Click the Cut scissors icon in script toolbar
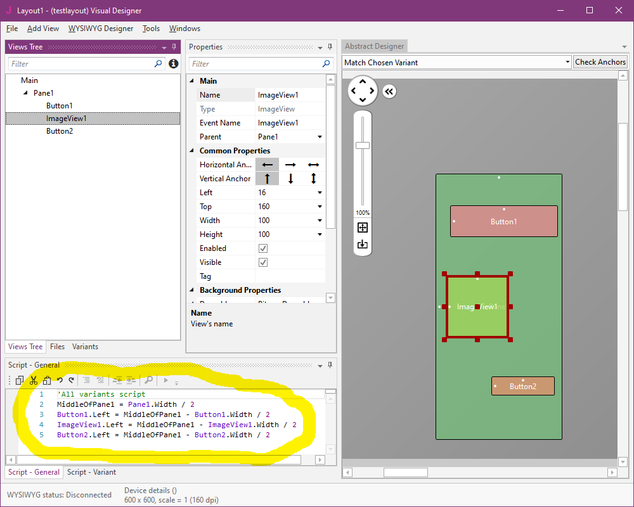This screenshot has width=634, height=507. (x=34, y=380)
